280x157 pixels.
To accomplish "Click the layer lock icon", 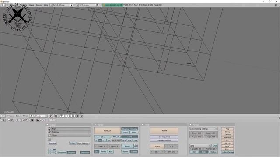I will (77, 116).
